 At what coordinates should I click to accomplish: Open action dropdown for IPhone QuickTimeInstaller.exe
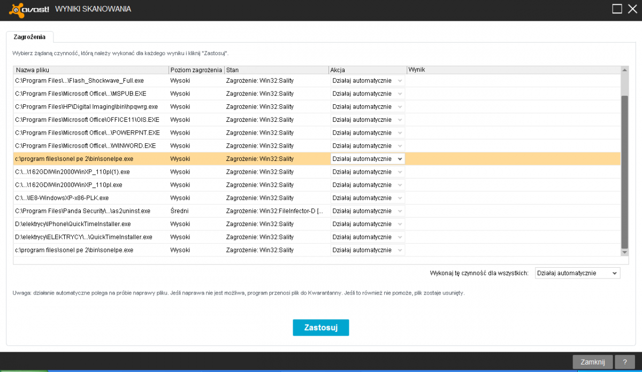(x=368, y=224)
